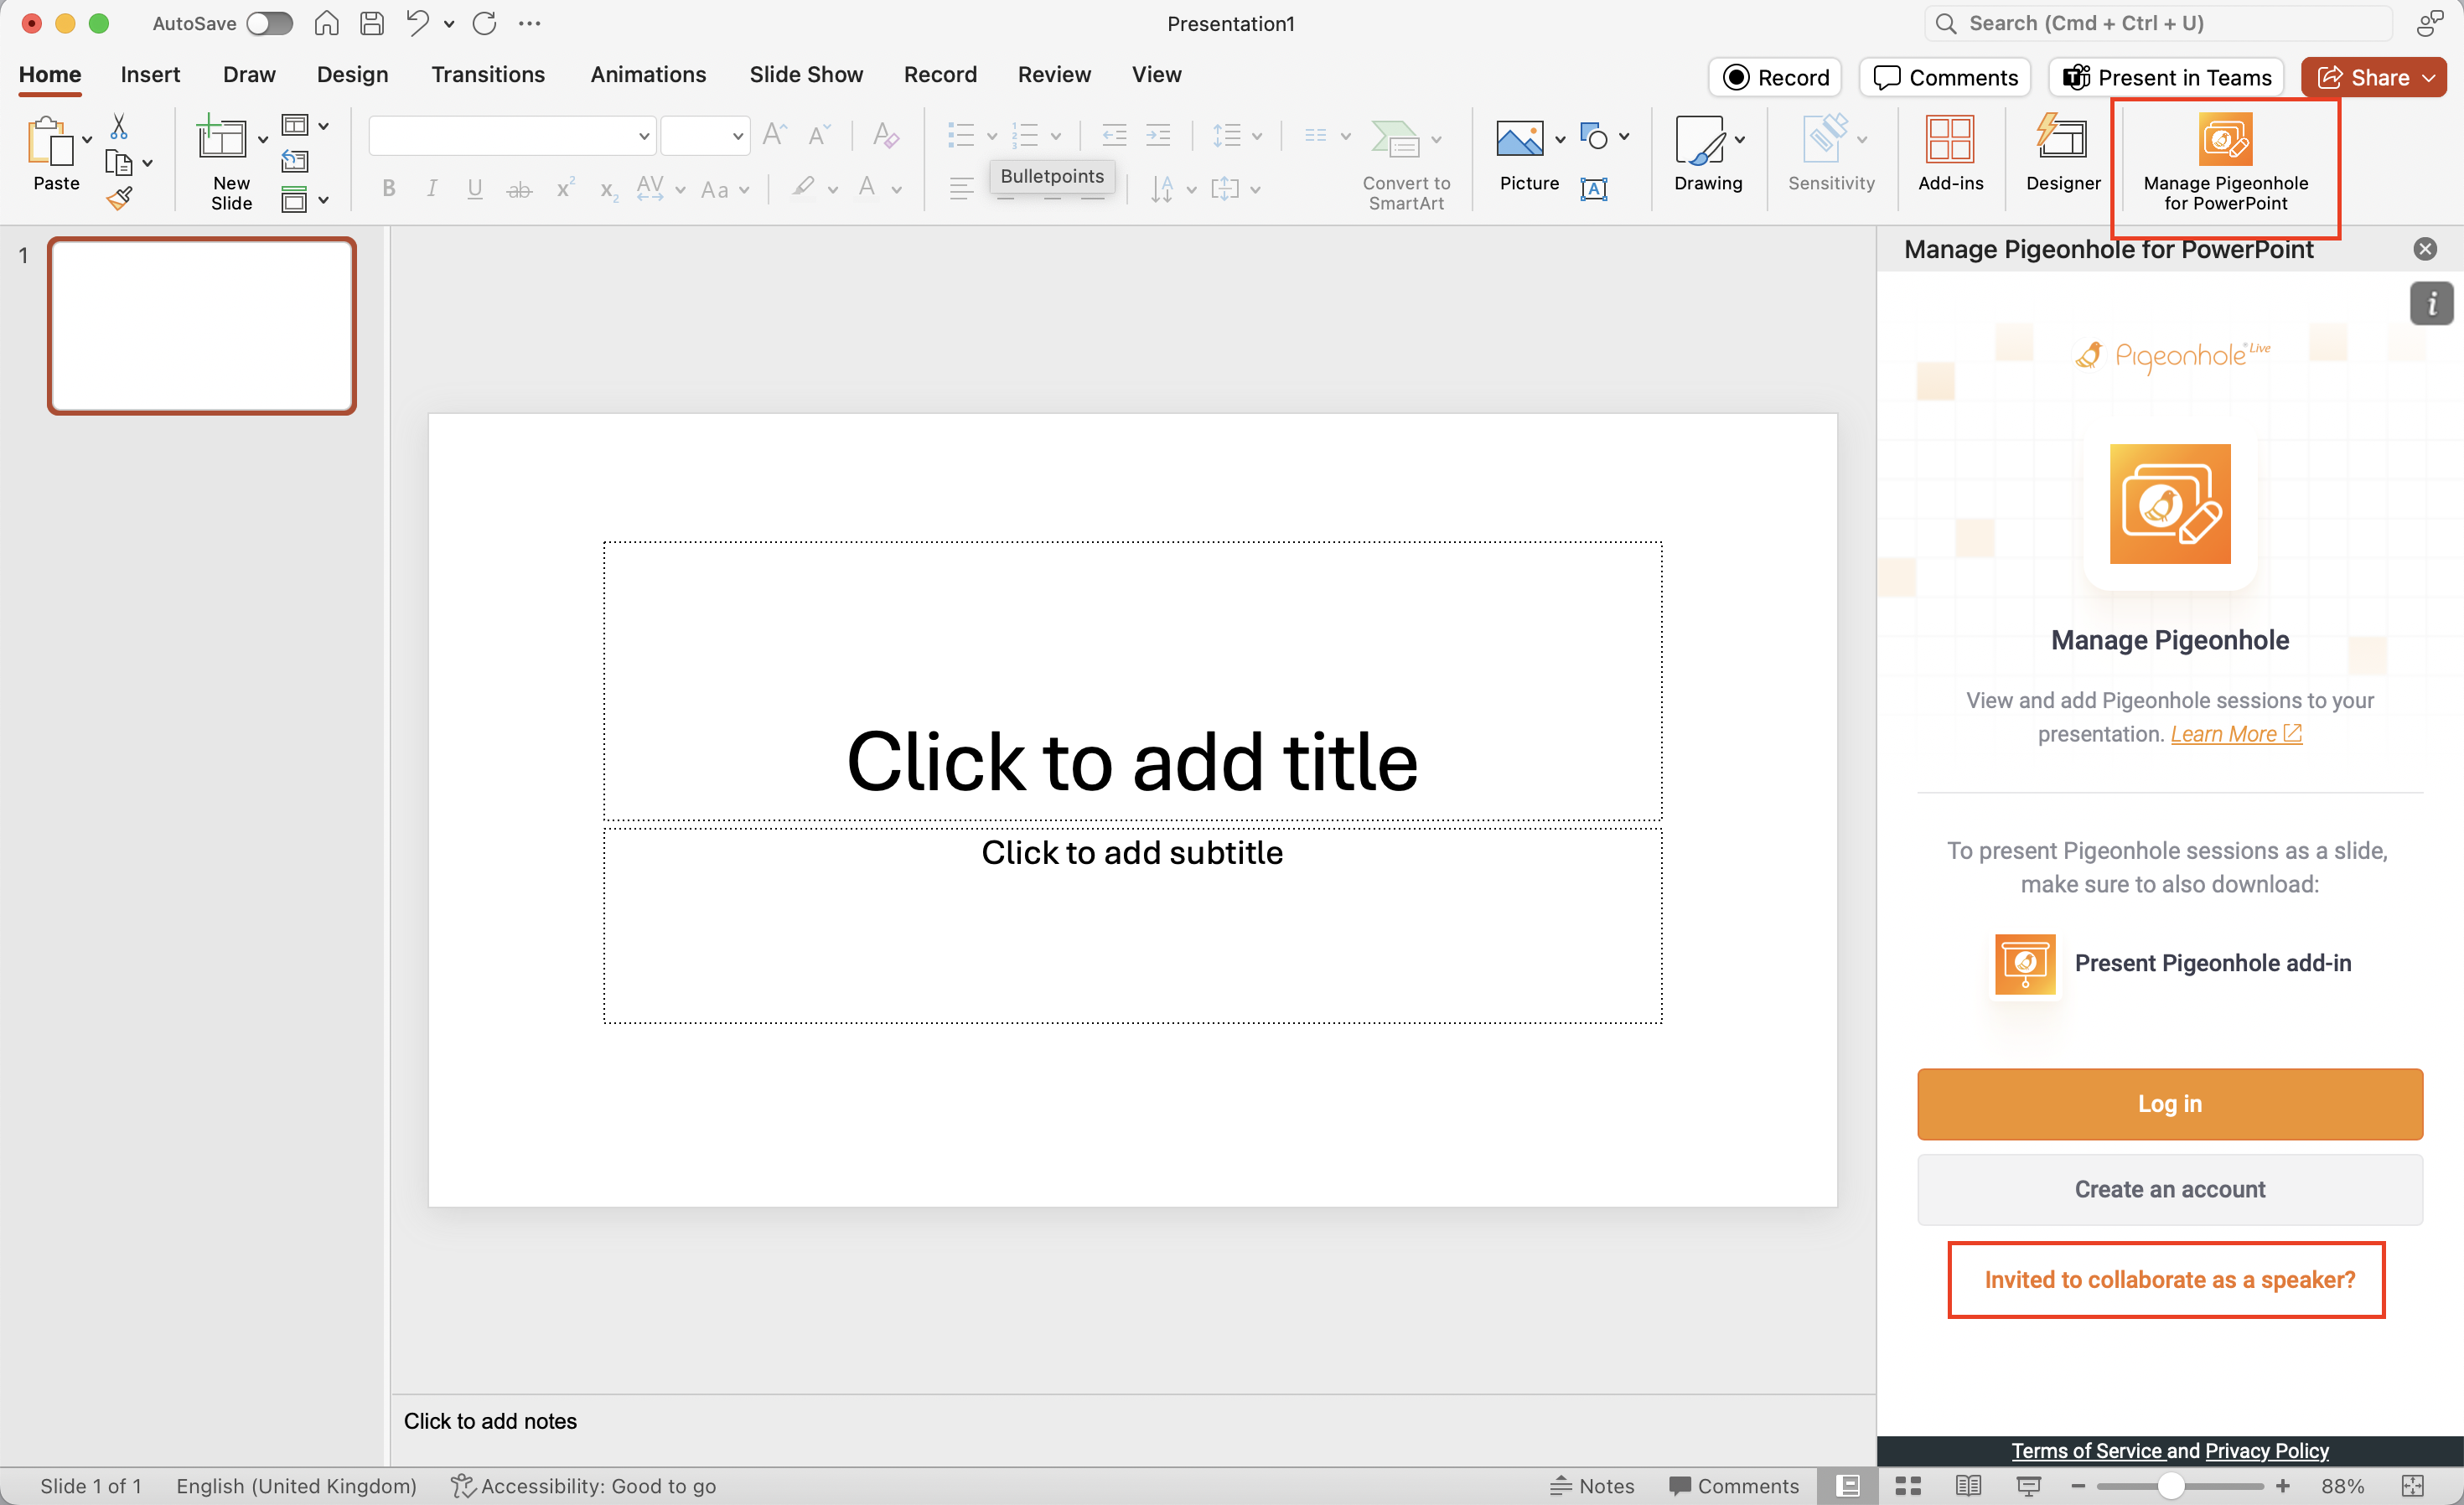Expand the bullets dropdown arrow
This screenshot has width=2464, height=1505.
click(992, 136)
